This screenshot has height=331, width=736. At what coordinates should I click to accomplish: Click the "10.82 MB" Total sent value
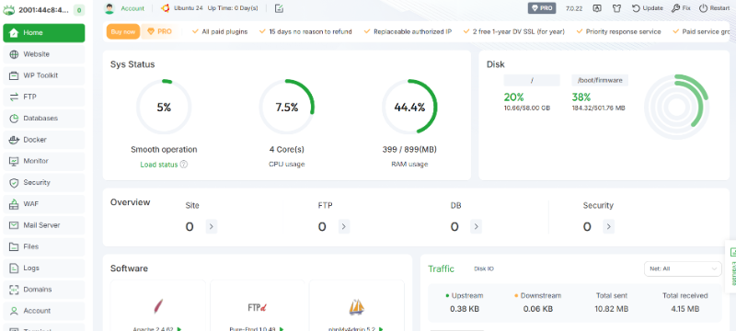coord(611,309)
